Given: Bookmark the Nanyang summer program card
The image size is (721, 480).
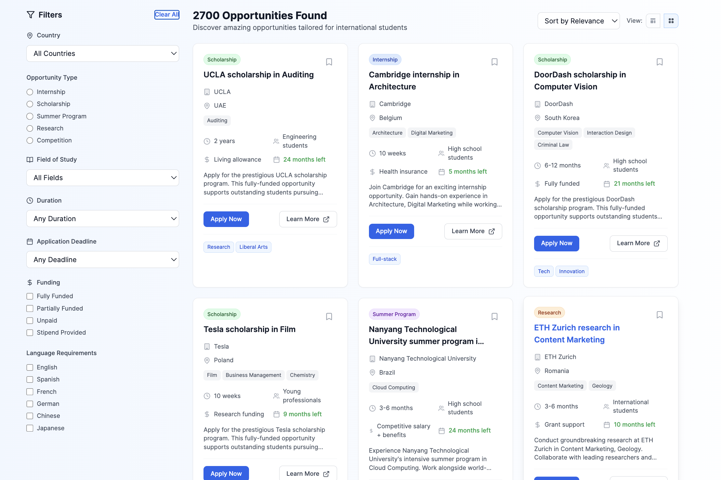Looking at the screenshot, I should click(x=494, y=316).
